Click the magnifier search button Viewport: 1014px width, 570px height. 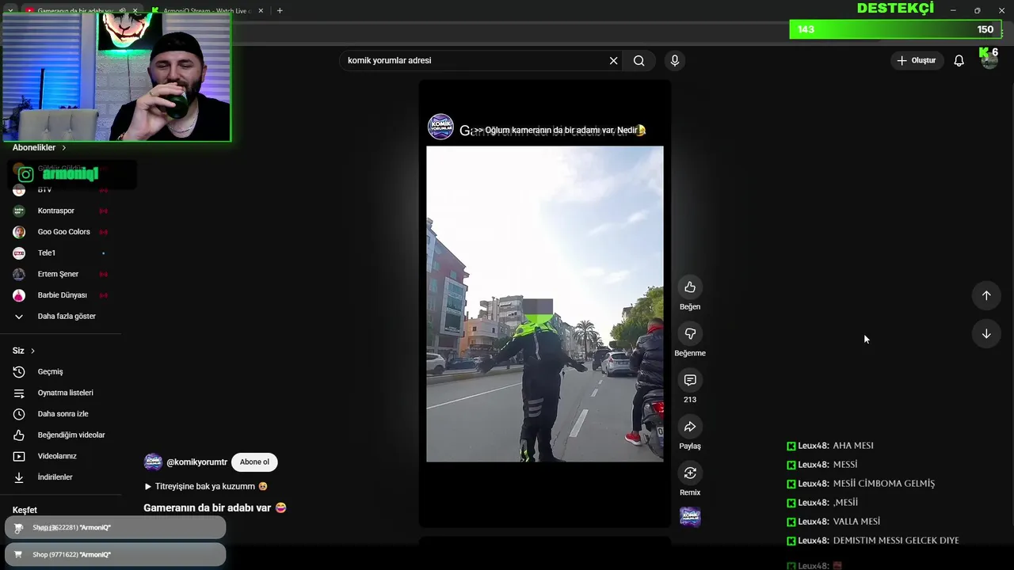pos(639,61)
